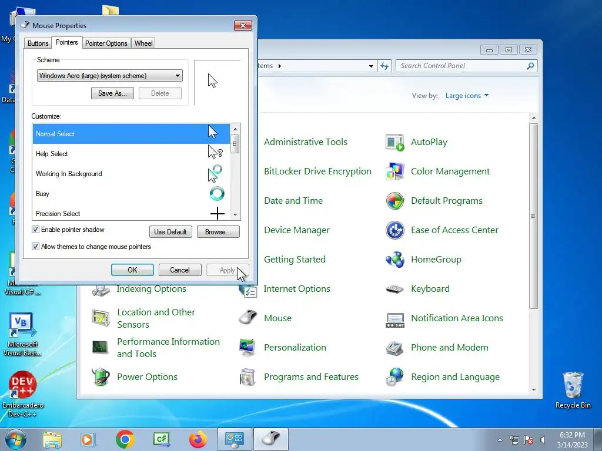Click the Default Programs icon
The width and height of the screenshot is (602, 451).
(394, 201)
